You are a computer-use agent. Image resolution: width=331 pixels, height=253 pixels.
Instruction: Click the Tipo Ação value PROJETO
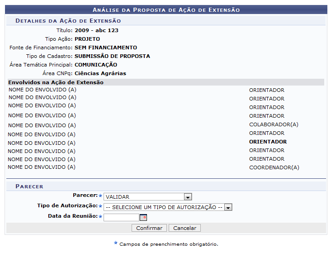(87, 39)
